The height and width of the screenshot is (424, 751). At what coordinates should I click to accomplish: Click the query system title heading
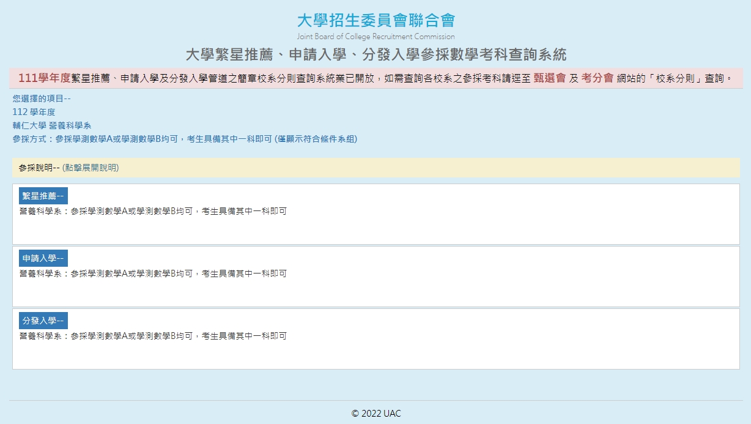(376, 54)
